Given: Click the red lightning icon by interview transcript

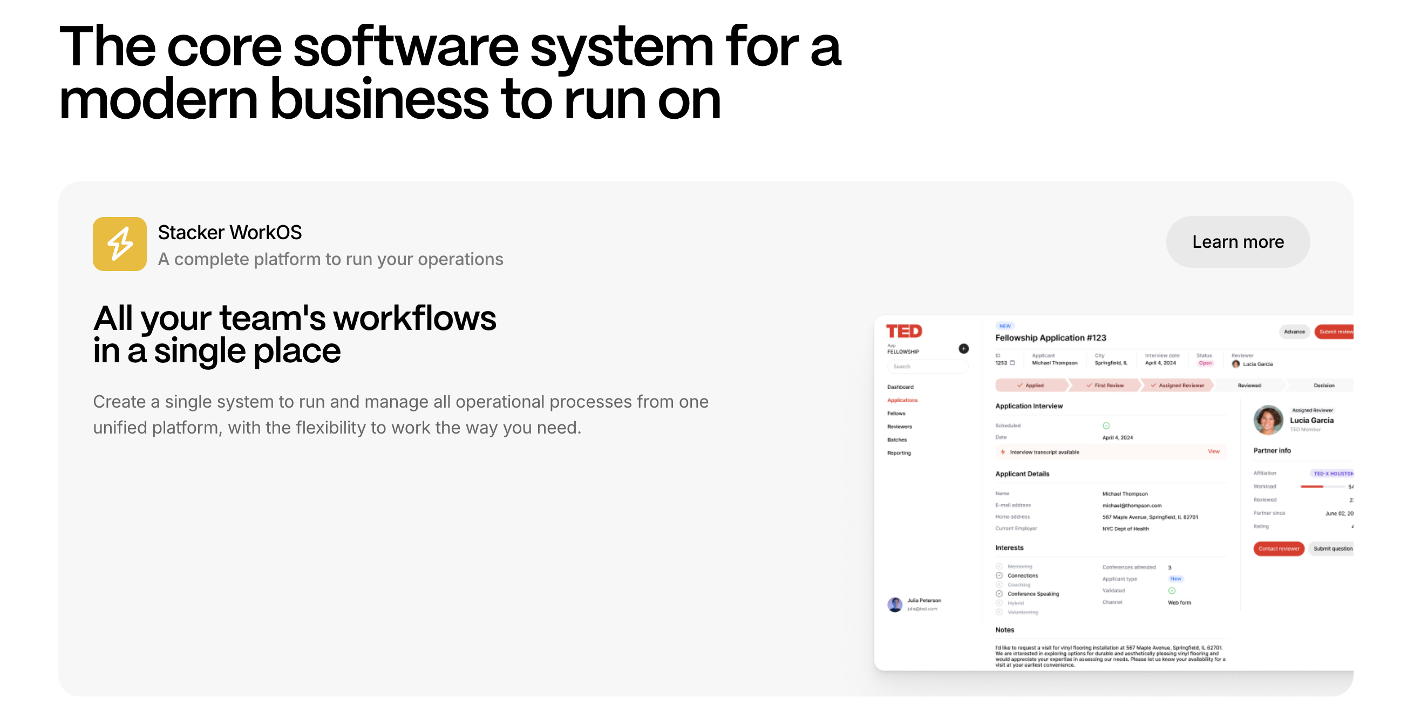Looking at the screenshot, I should (1003, 452).
